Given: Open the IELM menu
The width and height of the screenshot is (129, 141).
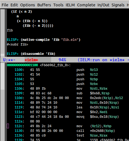Looking at the screenshot, I should pyautogui.click(x=70, y=5).
